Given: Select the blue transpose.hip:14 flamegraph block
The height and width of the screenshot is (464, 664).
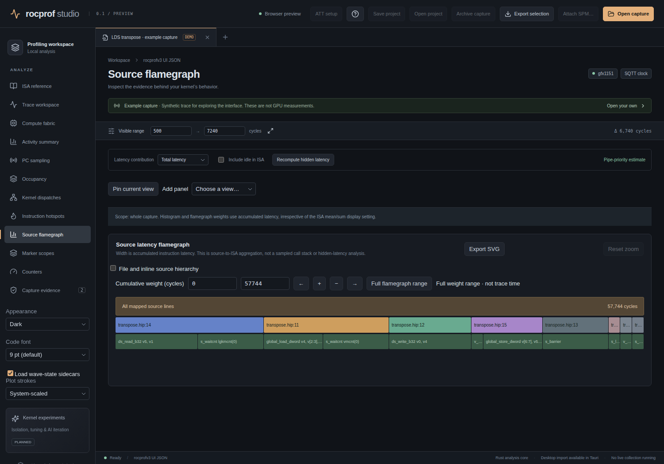Looking at the screenshot, I should [x=189, y=325].
